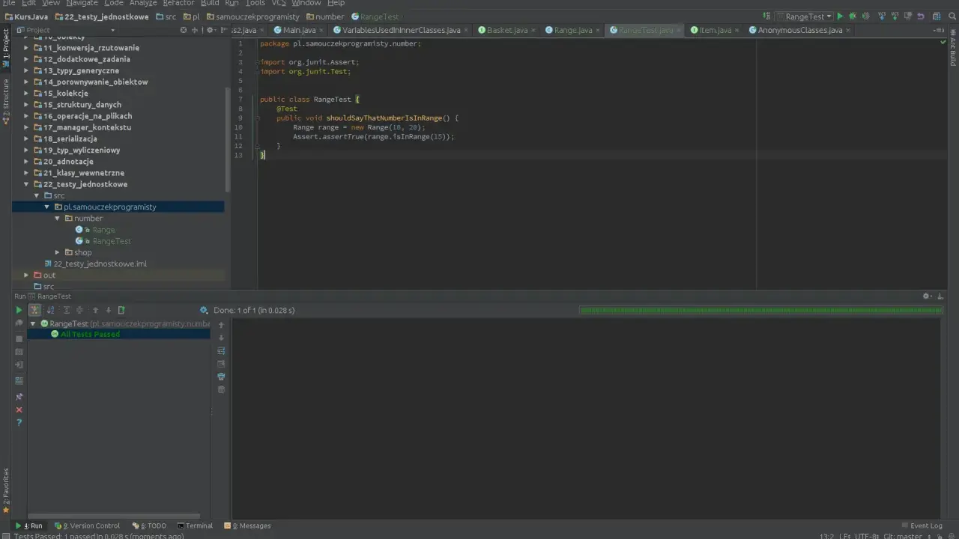Open Search Everywhere magnifier icon

coord(952,16)
